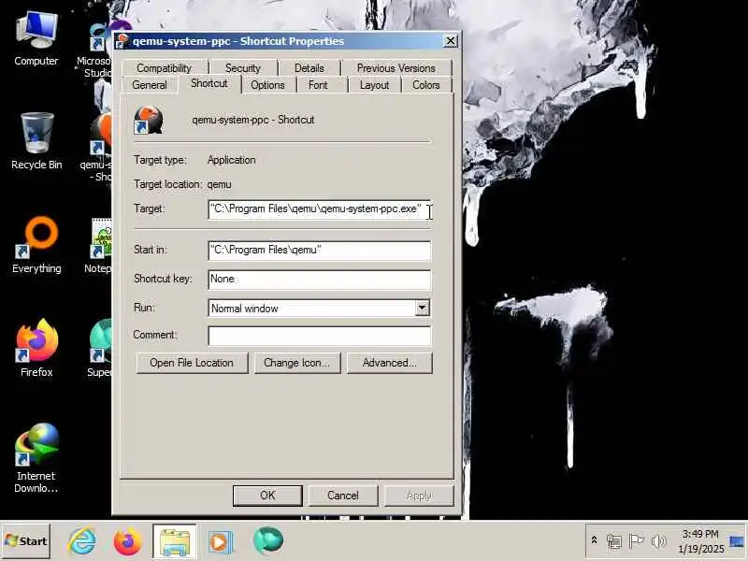Click the volume speaker tray icon
The image size is (748, 561).
coord(658,541)
